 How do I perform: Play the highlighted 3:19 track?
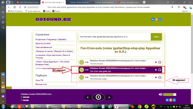(x=82, y=70)
